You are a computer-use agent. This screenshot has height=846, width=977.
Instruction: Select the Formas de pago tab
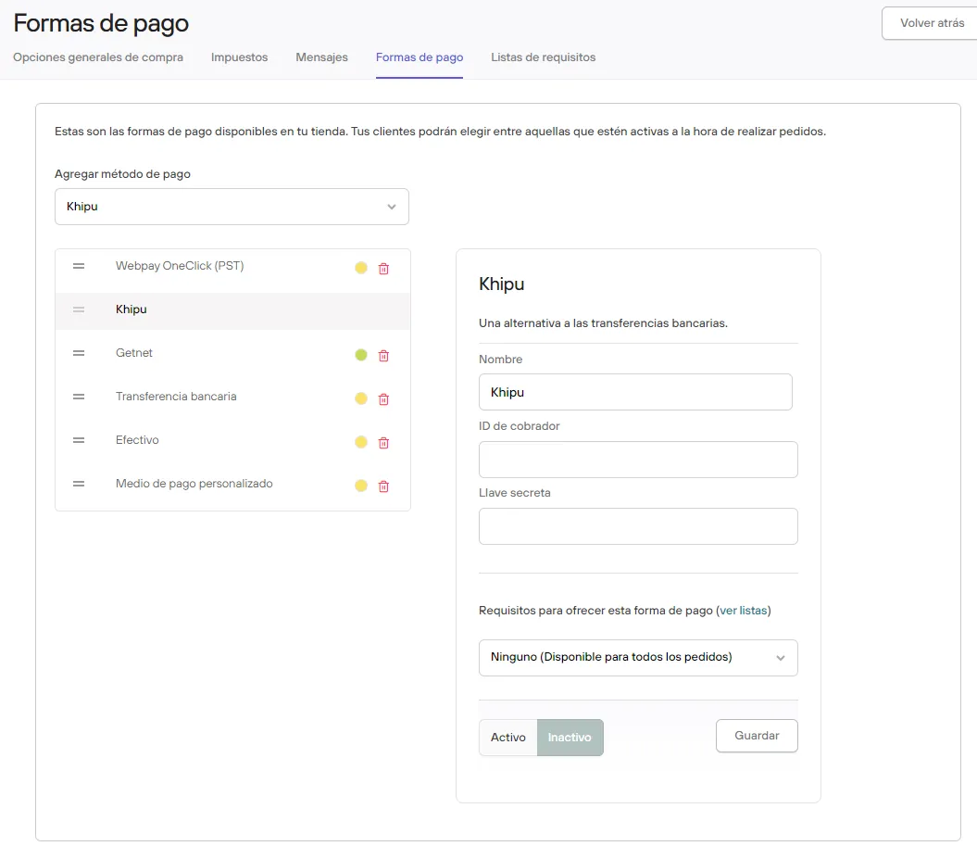420,57
